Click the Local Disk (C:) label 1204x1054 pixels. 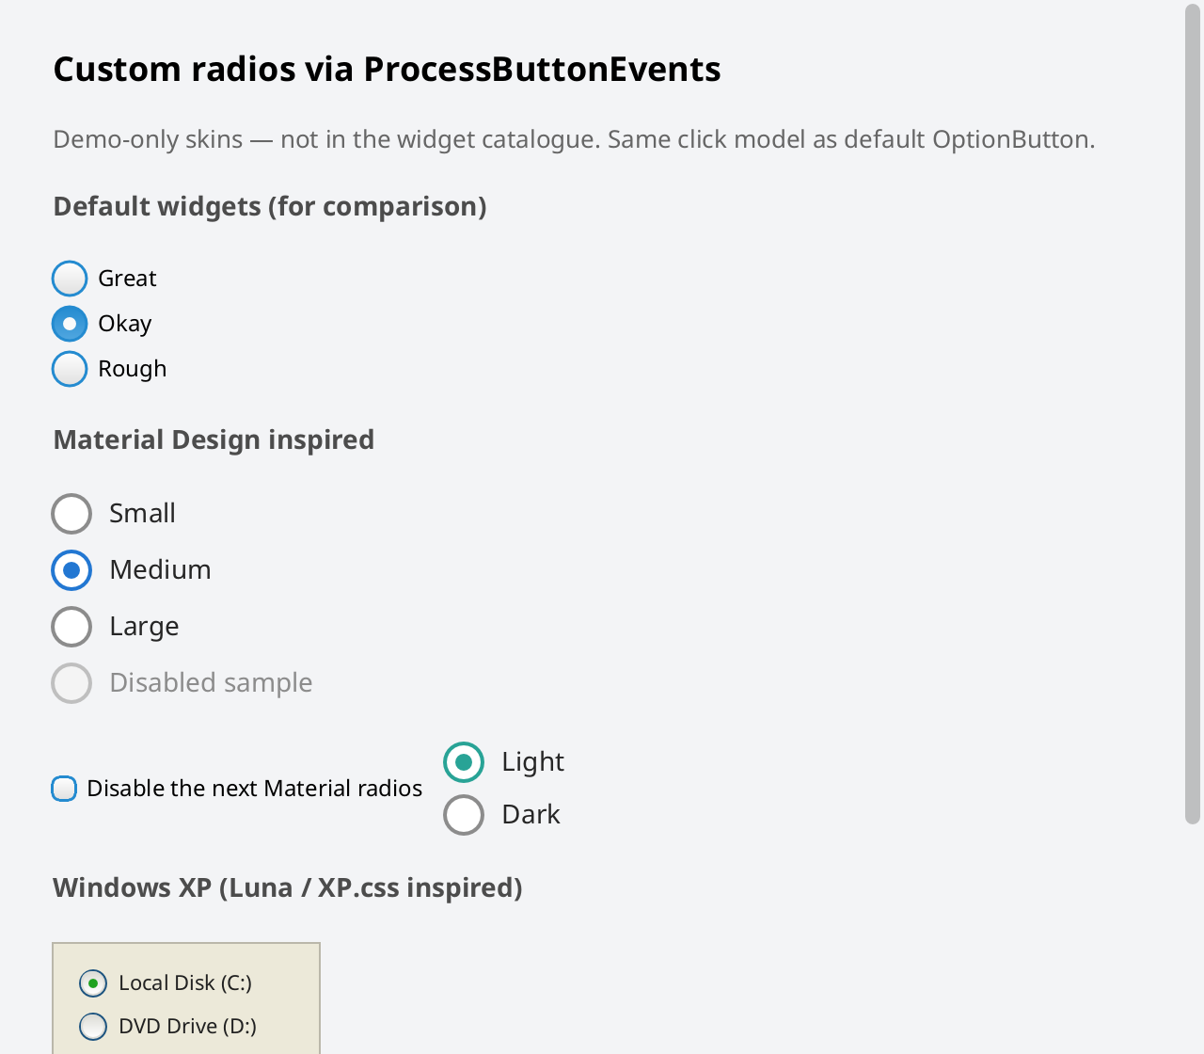tap(185, 983)
